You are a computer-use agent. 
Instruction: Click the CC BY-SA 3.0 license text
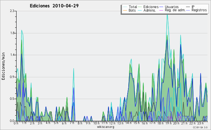tap(200, 127)
